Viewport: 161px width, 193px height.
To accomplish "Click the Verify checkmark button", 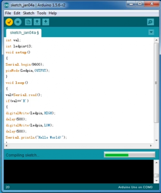I will click(x=9, y=22).
